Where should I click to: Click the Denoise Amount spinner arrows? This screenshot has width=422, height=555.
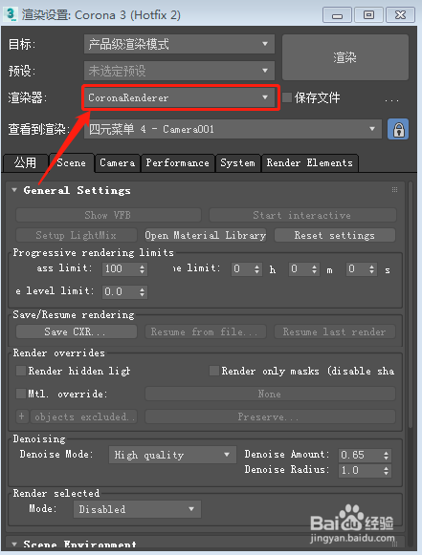coord(387,455)
